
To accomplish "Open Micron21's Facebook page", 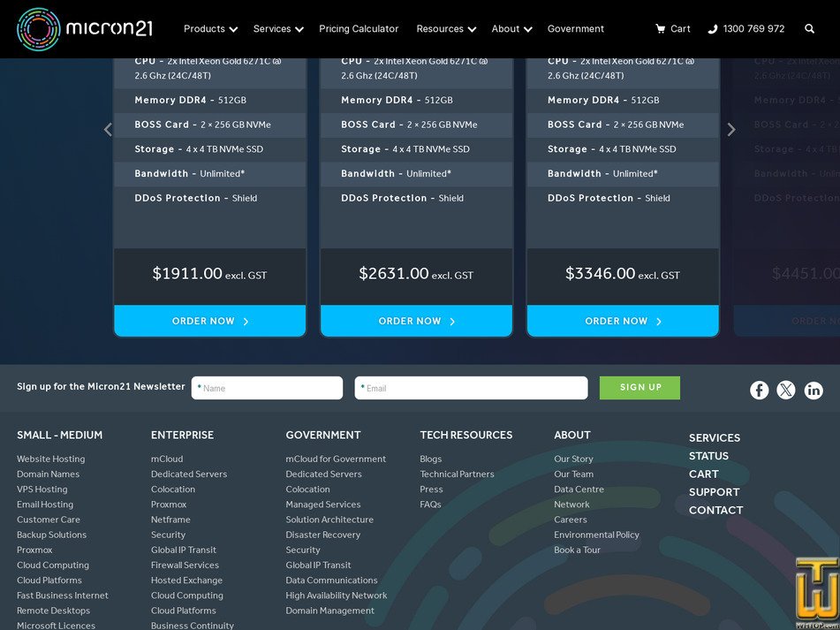I will (760, 390).
